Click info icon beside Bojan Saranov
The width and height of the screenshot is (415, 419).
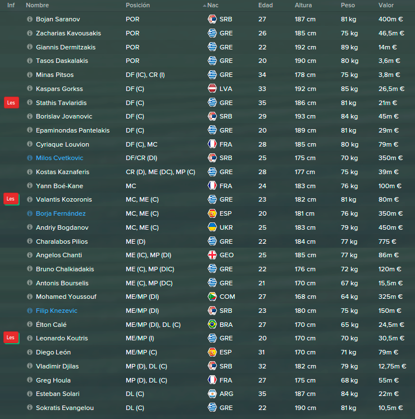pos(30,19)
